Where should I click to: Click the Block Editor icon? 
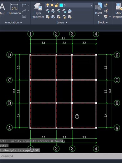click(x=106, y=11)
